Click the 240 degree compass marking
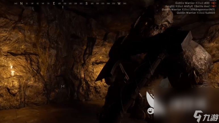The width and height of the screenshot is (219, 123). point(108,4)
